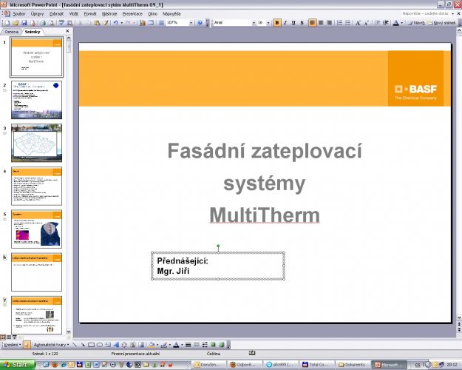This screenshot has height=370, width=462.
Task: Toggle bulleted list
Action: point(348,23)
